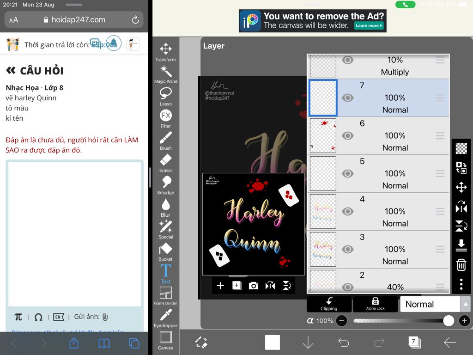Import layer from camera icon
Screen dimensions: 473x355
click(x=254, y=286)
